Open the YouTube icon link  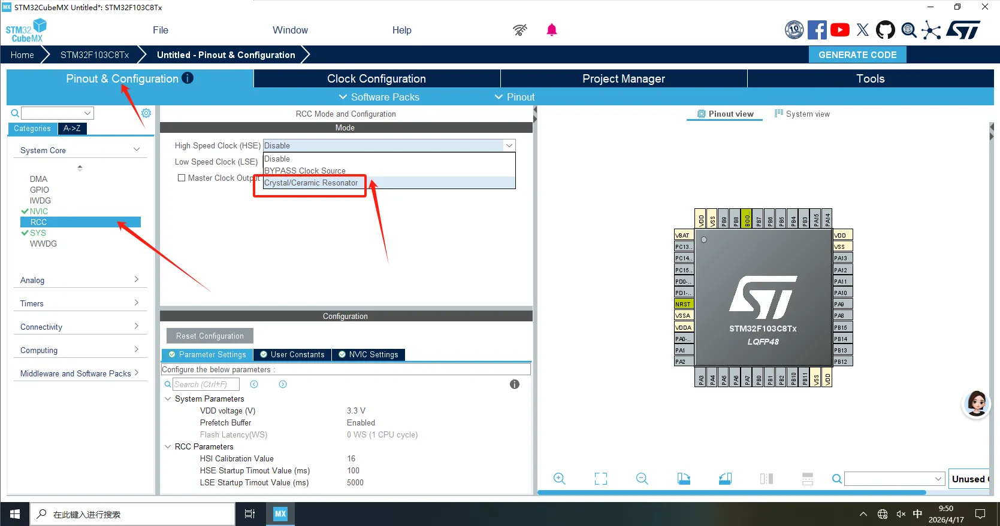point(839,30)
